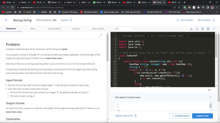
Task: Collapse the Test against Custom Input section
Action: click(210, 97)
